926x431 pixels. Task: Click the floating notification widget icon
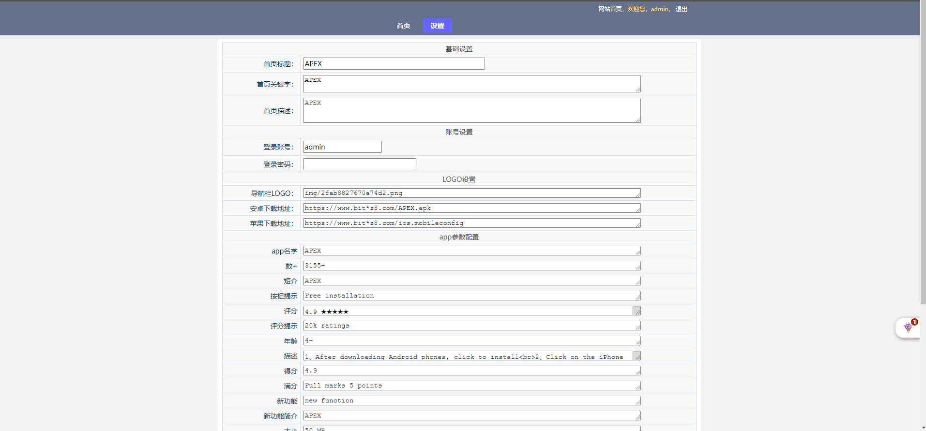point(908,328)
